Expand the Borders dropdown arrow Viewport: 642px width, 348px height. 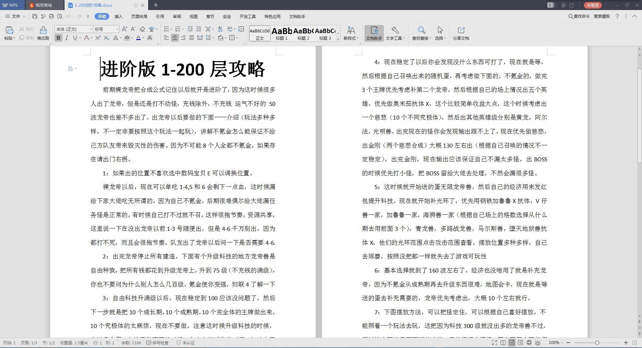[x=237, y=38]
